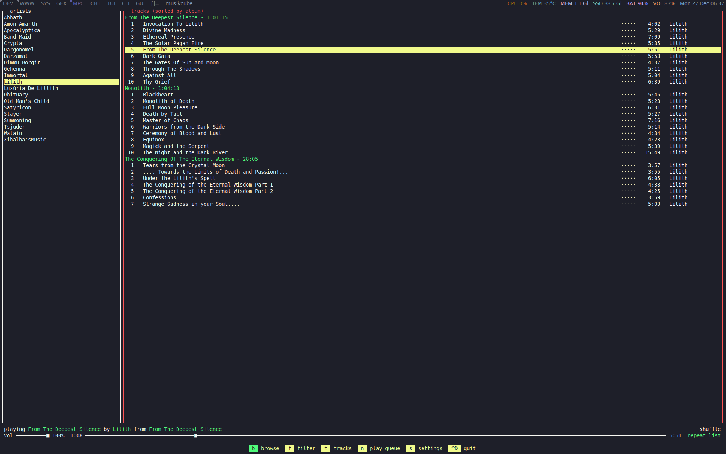This screenshot has height=454, width=726.
Task: Select track Invocation To Lilith
Action: [x=423, y=24]
